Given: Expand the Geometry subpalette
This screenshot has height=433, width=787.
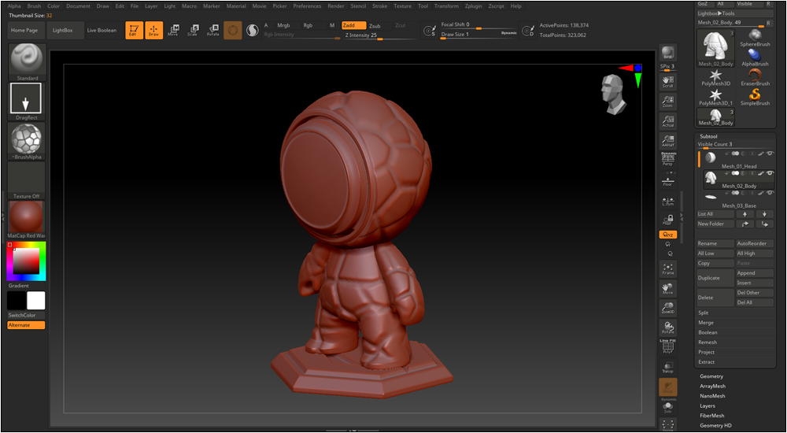Looking at the screenshot, I should 711,376.
